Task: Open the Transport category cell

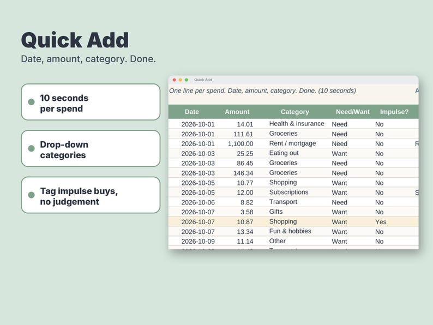Action: click(283, 202)
